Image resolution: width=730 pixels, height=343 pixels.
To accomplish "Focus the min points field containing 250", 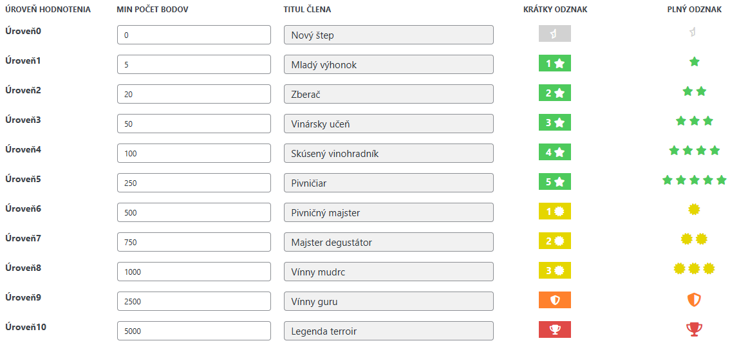I will (194, 182).
